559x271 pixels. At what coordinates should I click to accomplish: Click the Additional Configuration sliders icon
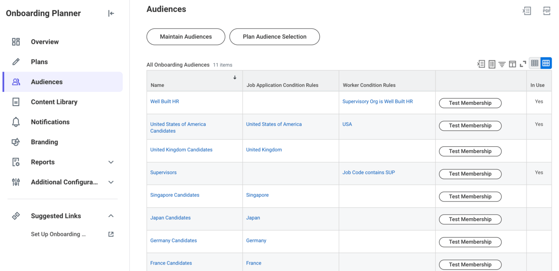coord(16,182)
